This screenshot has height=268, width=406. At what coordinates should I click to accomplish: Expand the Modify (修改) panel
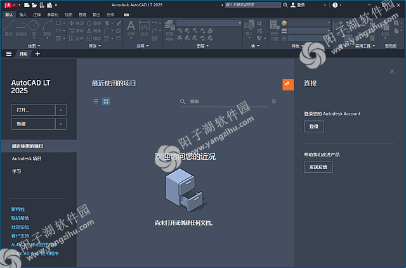point(95,46)
